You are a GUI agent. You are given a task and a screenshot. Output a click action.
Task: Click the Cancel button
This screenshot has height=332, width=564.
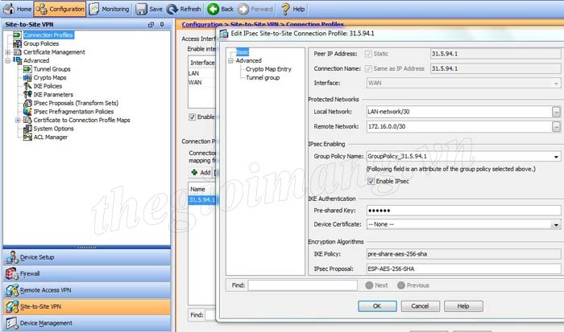point(420,306)
